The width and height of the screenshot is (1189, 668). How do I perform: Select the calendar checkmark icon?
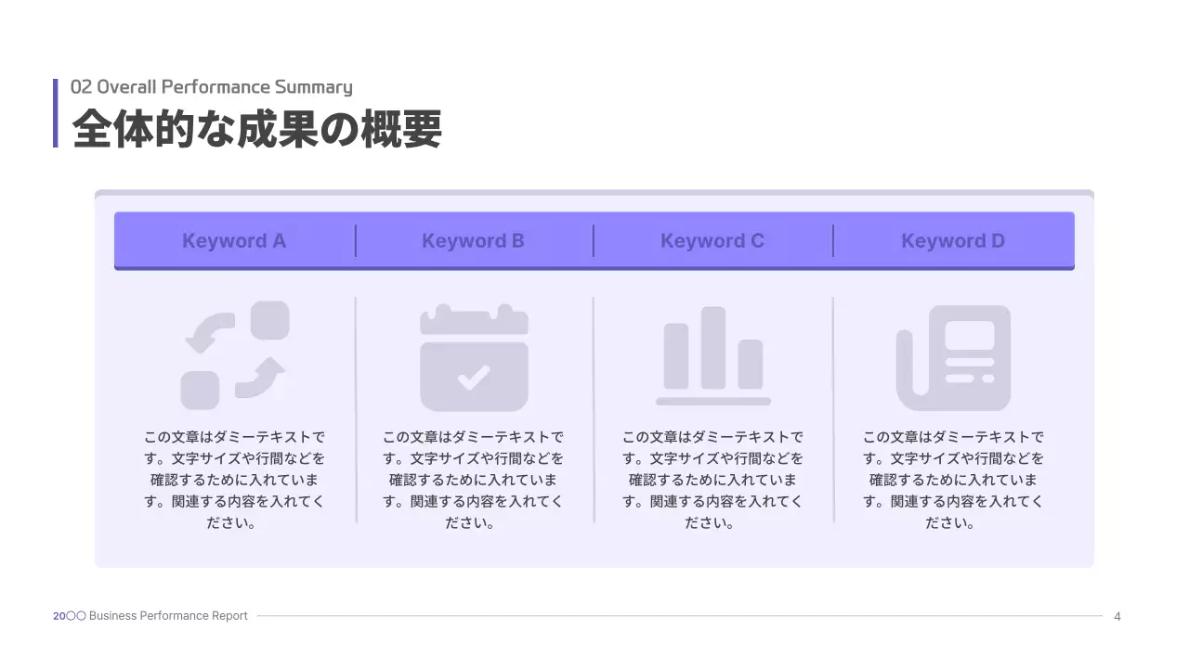[x=474, y=357]
